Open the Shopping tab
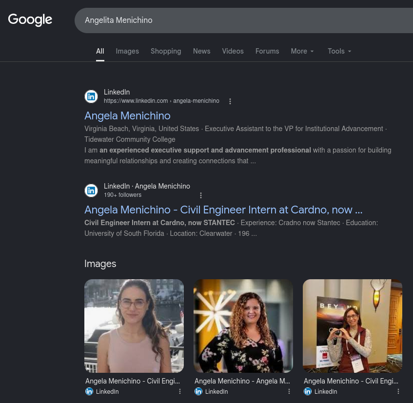Screen dimensions: 413x403 click(x=166, y=51)
